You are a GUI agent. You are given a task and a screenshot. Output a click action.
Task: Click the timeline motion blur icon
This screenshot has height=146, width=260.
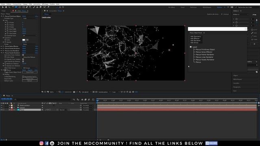point(89,99)
